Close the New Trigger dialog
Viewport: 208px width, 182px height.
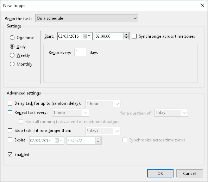(202, 5)
